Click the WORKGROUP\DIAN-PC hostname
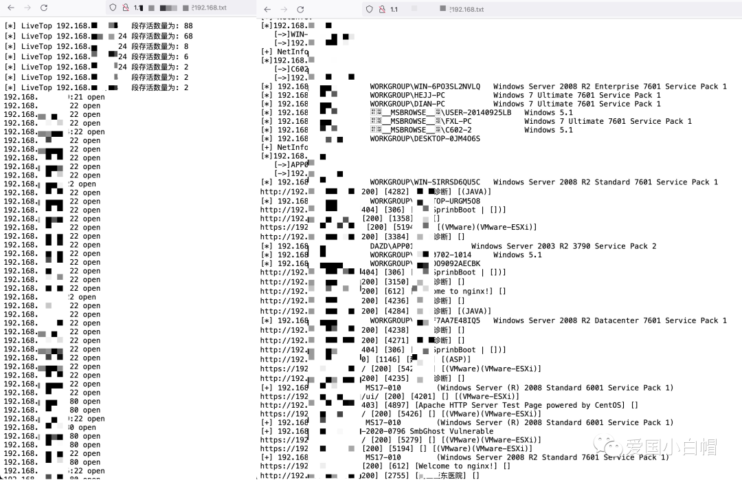Screen dimensions: 742x480 pos(407,104)
